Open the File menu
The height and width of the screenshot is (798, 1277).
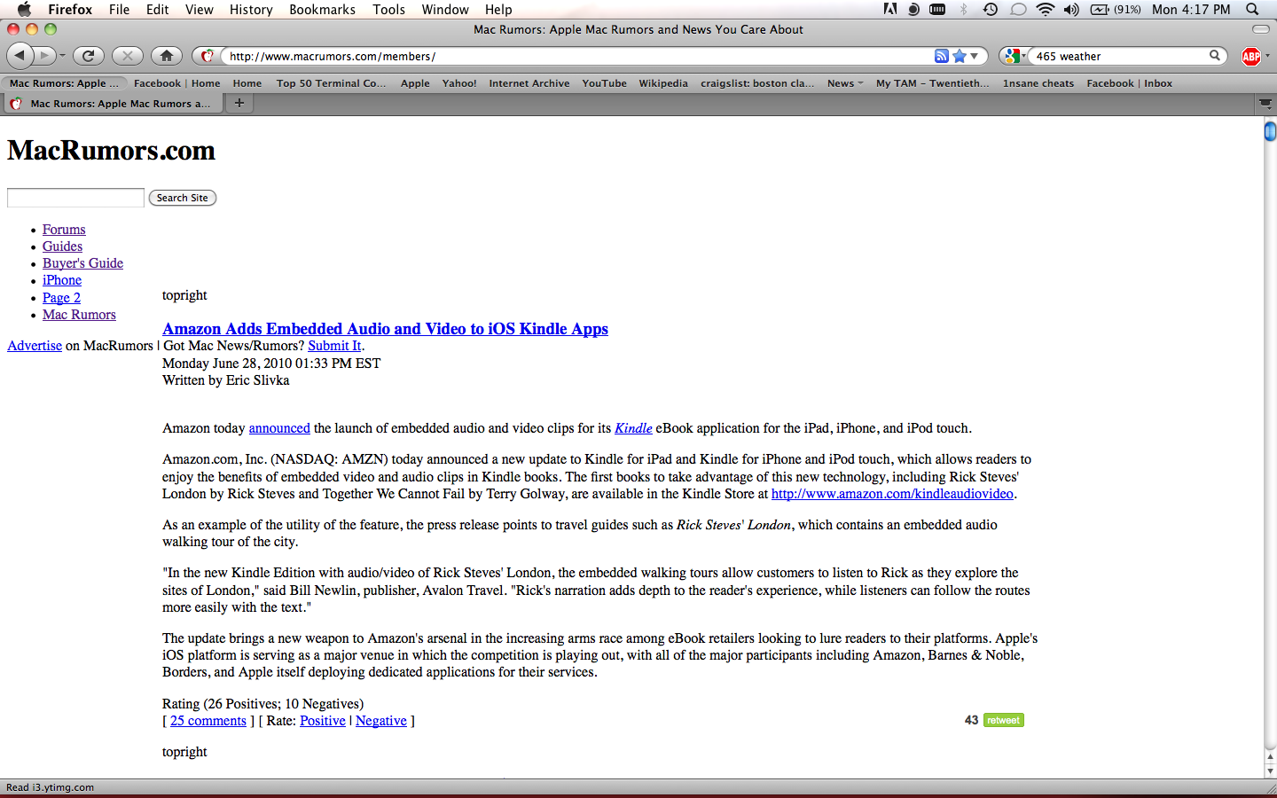click(x=119, y=10)
